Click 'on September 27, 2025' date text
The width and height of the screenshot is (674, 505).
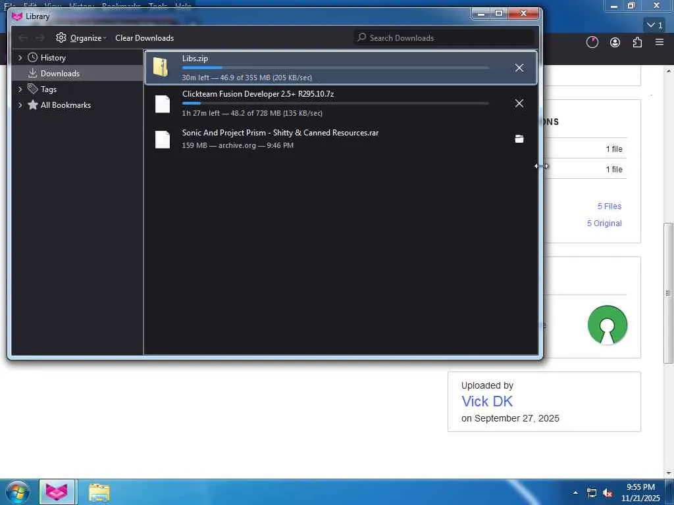click(510, 418)
